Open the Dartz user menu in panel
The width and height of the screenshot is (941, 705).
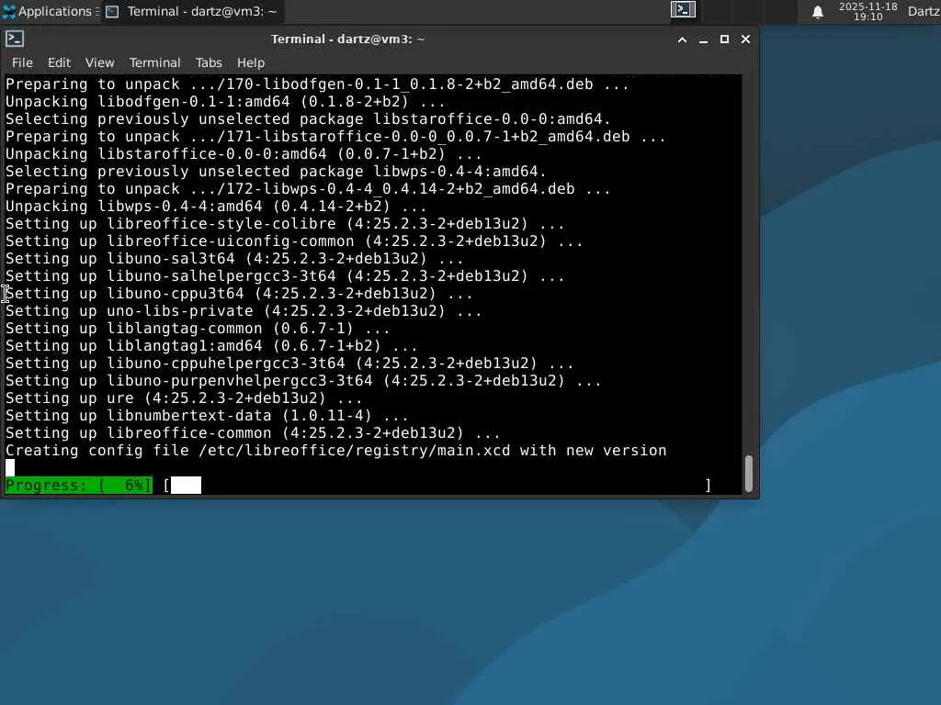click(x=924, y=11)
